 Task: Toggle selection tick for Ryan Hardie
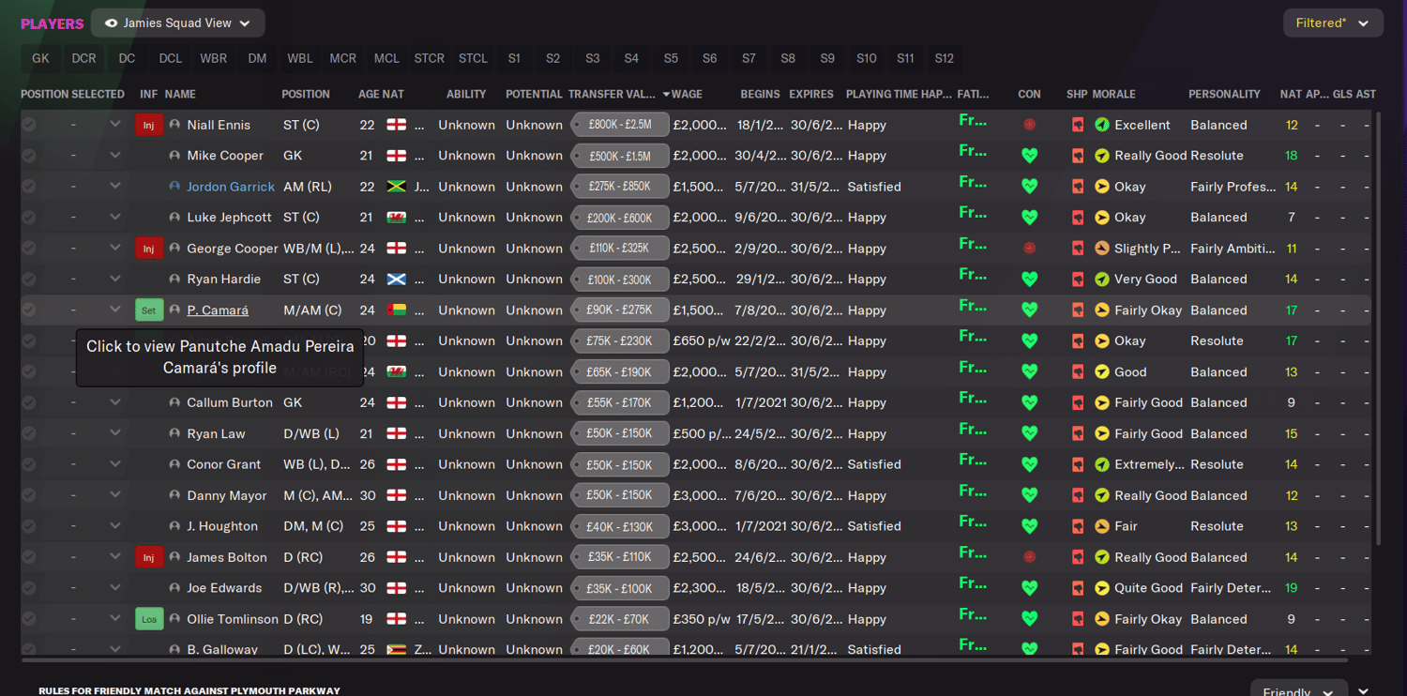[29, 280]
